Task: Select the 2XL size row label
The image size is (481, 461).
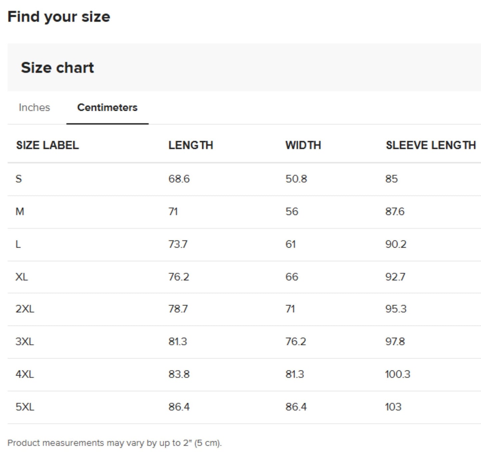Action: pos(25,309)
